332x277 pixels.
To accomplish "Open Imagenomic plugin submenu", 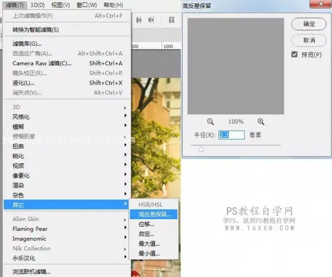I will point(67,238).
